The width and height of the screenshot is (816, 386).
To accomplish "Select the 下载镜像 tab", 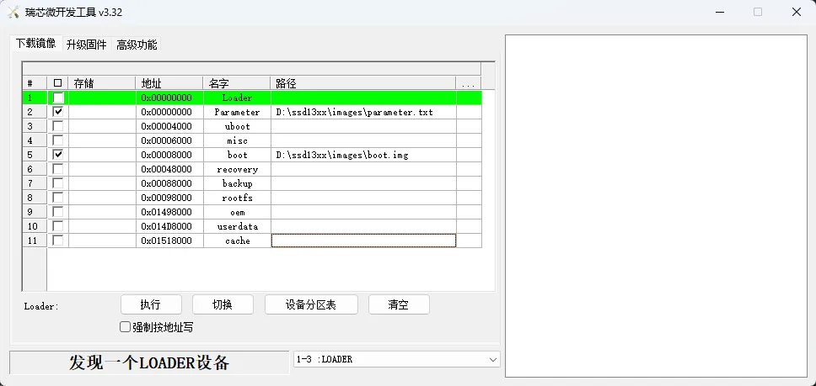I will pyautogui.click(x=35, y=43).
